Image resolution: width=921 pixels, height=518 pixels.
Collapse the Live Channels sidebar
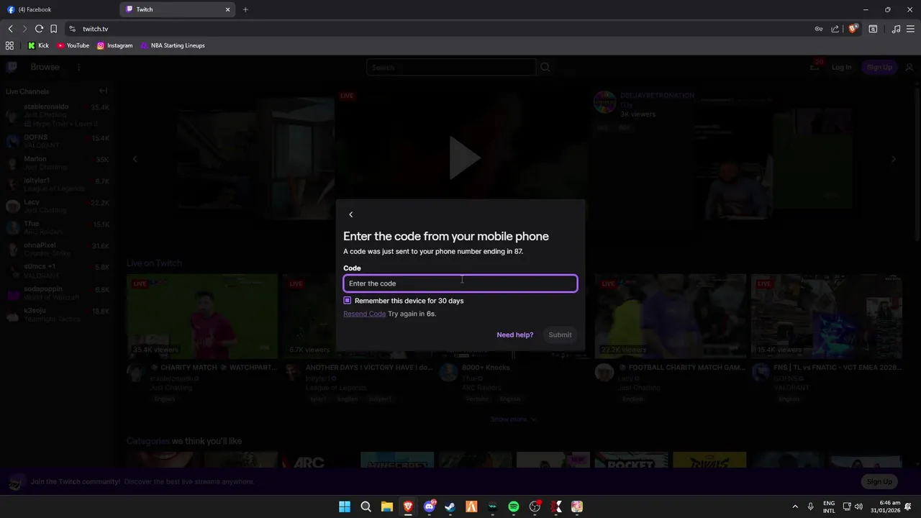(103, 91)
